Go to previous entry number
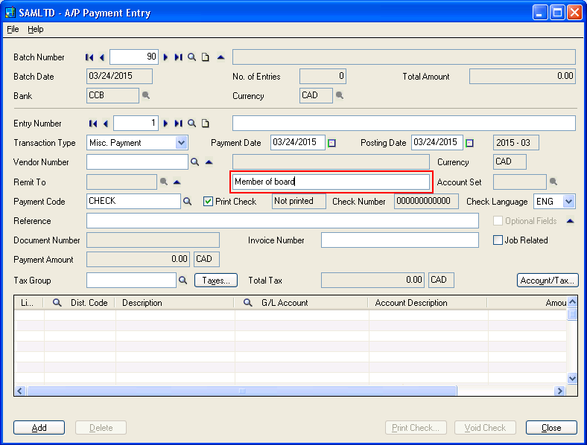Viewport: 587px width, 445px height. (106, 124)
